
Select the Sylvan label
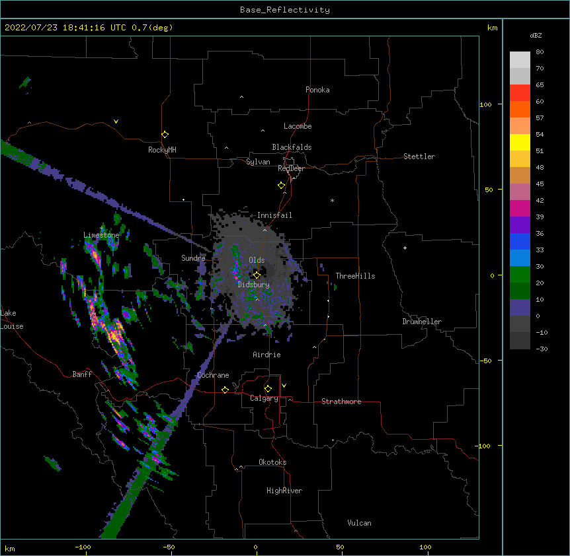[x=258, y=162]
